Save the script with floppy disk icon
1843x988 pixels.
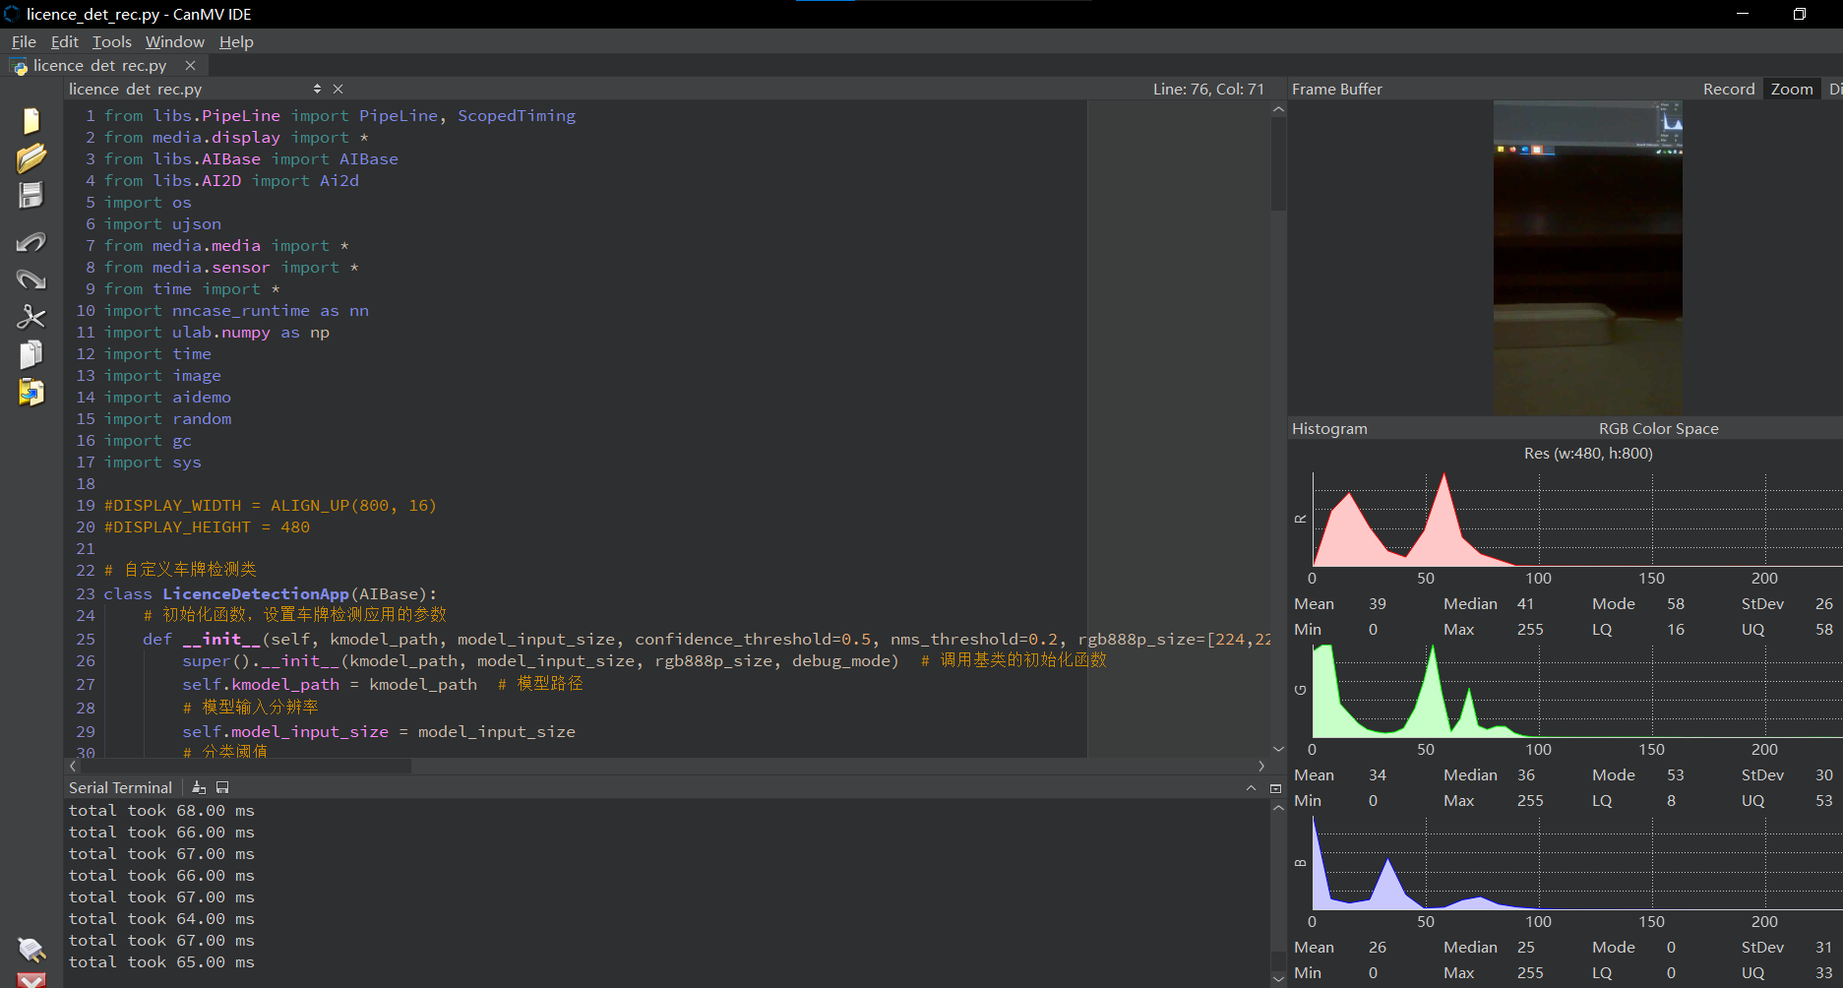point(31,195)
